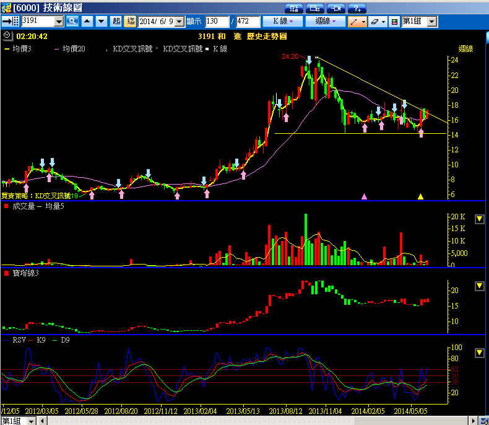Image resolution: width=489 pixels, height=425 pixels.
Task: Click the 成交量 legend label
Action: pyautogui.click(x=24, y=206)
